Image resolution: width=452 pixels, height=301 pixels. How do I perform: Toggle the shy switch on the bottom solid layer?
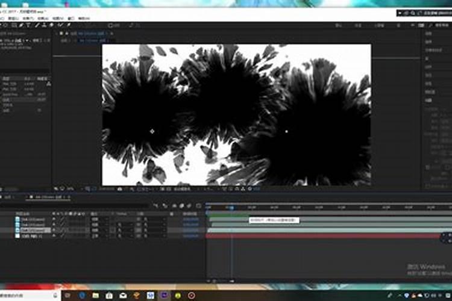point(54,235)
